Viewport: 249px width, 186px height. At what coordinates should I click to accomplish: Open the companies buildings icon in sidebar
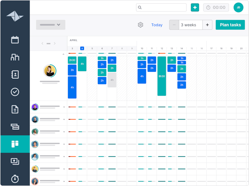click(15, 57)
